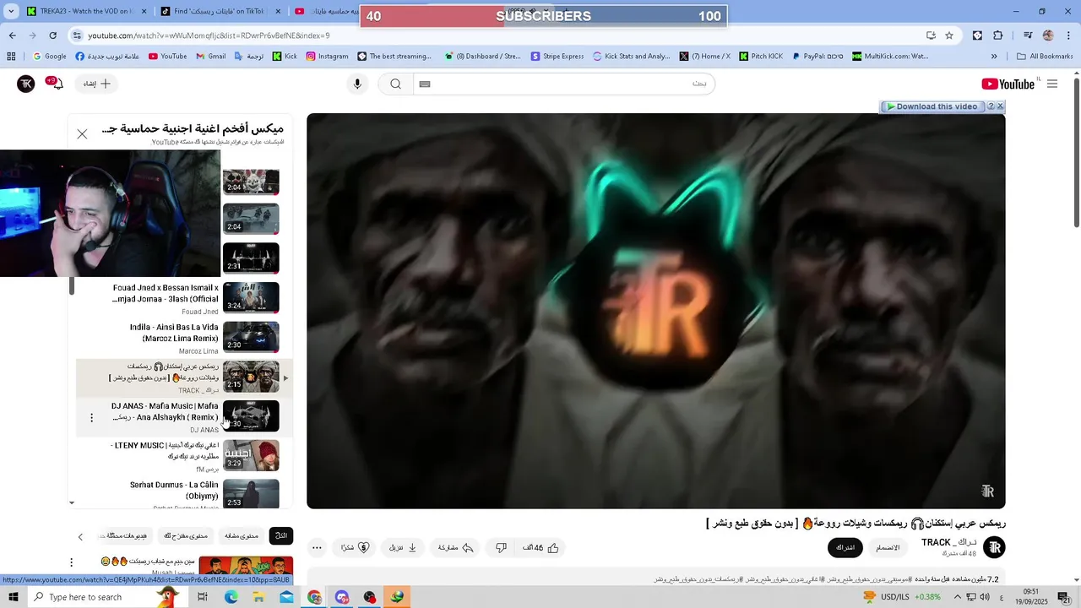Select the الكل filter chip
Image resolution: width=1081 pixels, height=608 pixels.
click(x=281, y=535)
